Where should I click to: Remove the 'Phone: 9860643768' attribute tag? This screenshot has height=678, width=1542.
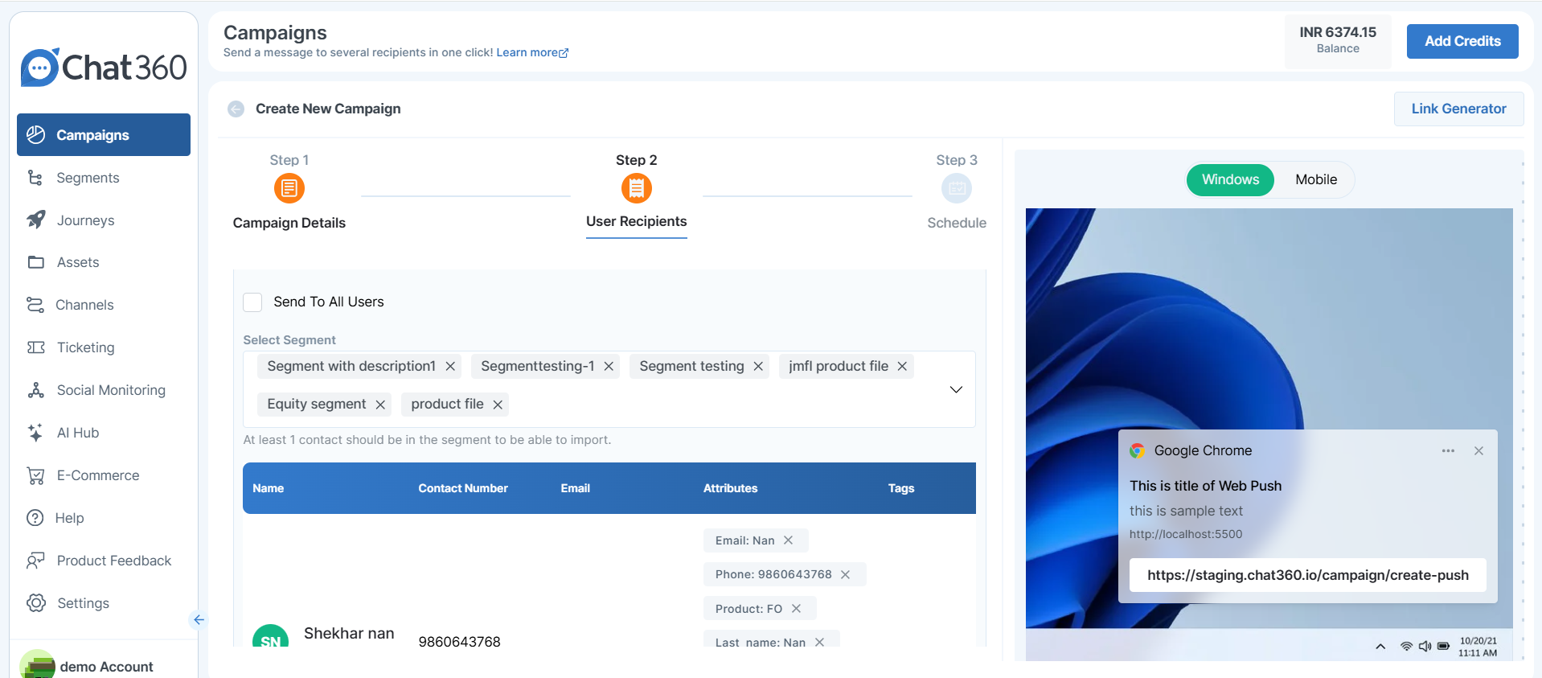(845, 574)
